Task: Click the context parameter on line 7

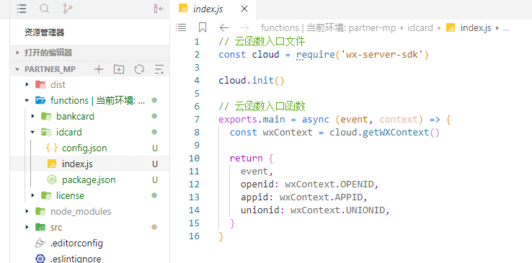Action: (399, 120)
